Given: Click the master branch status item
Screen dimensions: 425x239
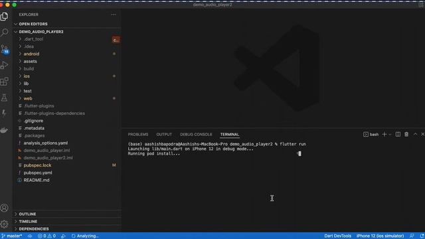Looking at the screenshot, I should click(12, 236).
